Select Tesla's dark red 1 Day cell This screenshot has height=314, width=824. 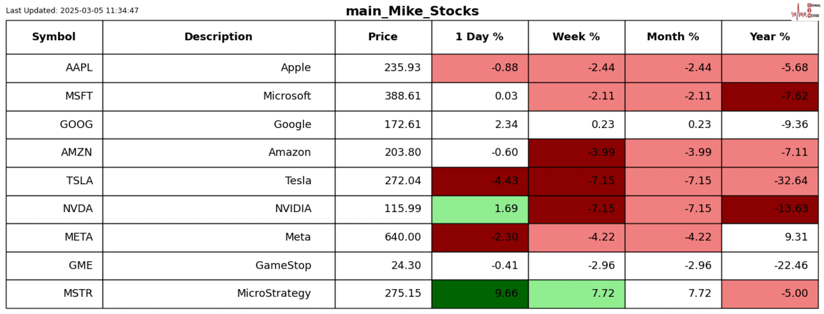click(x=480, y=181)
